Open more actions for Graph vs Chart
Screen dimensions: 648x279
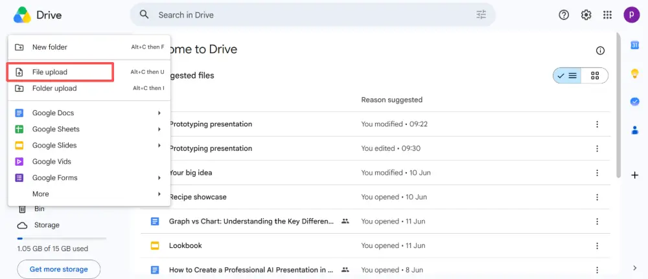[x=597, y=221]
